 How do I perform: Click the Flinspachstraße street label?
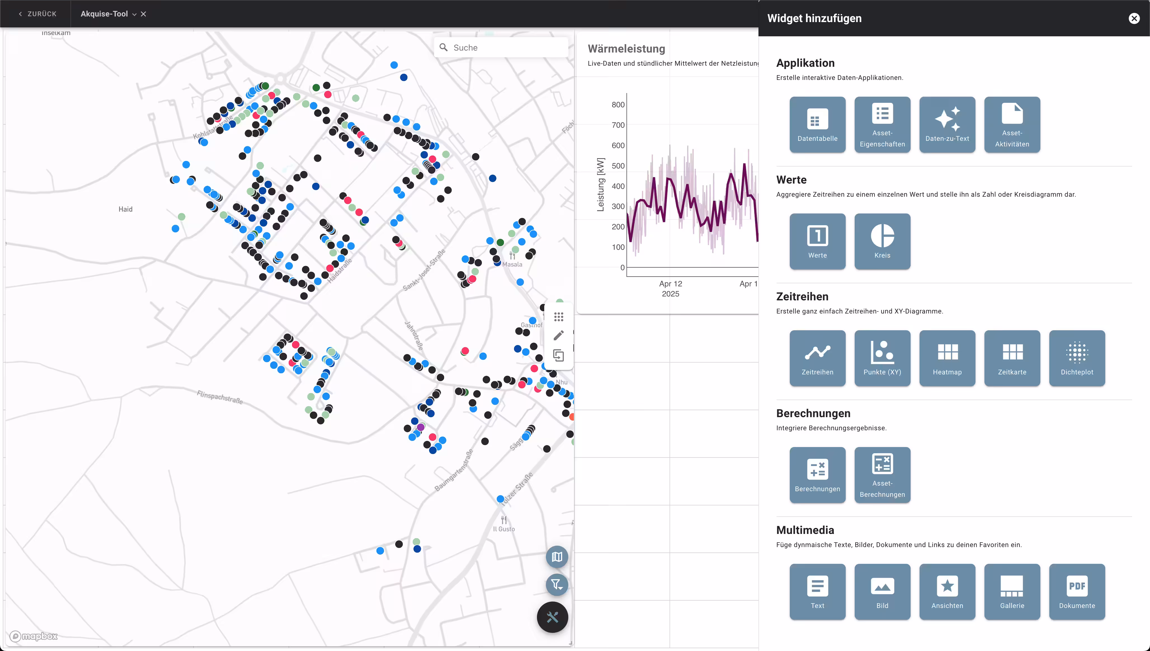tap(220, 397)
